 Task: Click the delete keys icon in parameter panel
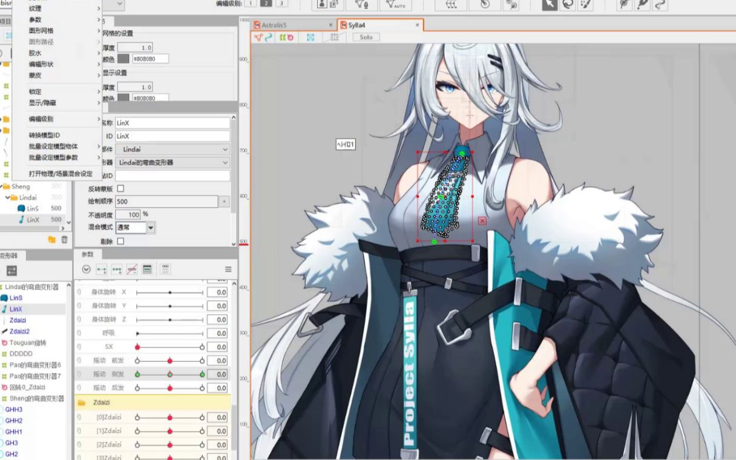(132, 269)
